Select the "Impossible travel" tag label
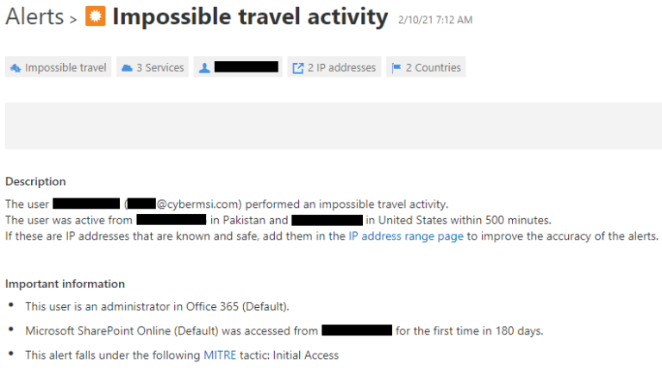This screenshot has width=662, height=370. [66, 68]
